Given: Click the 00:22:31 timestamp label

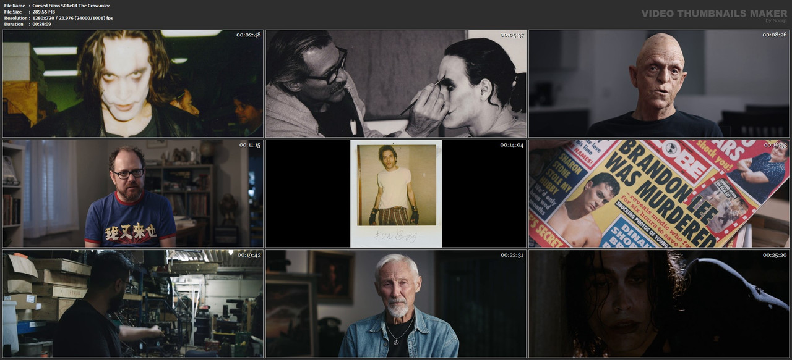Looking at the screenshot, I should 512,255.
